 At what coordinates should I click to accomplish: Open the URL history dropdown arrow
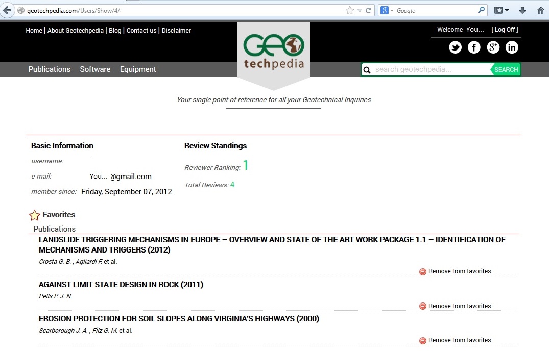(x=360, y=11)
